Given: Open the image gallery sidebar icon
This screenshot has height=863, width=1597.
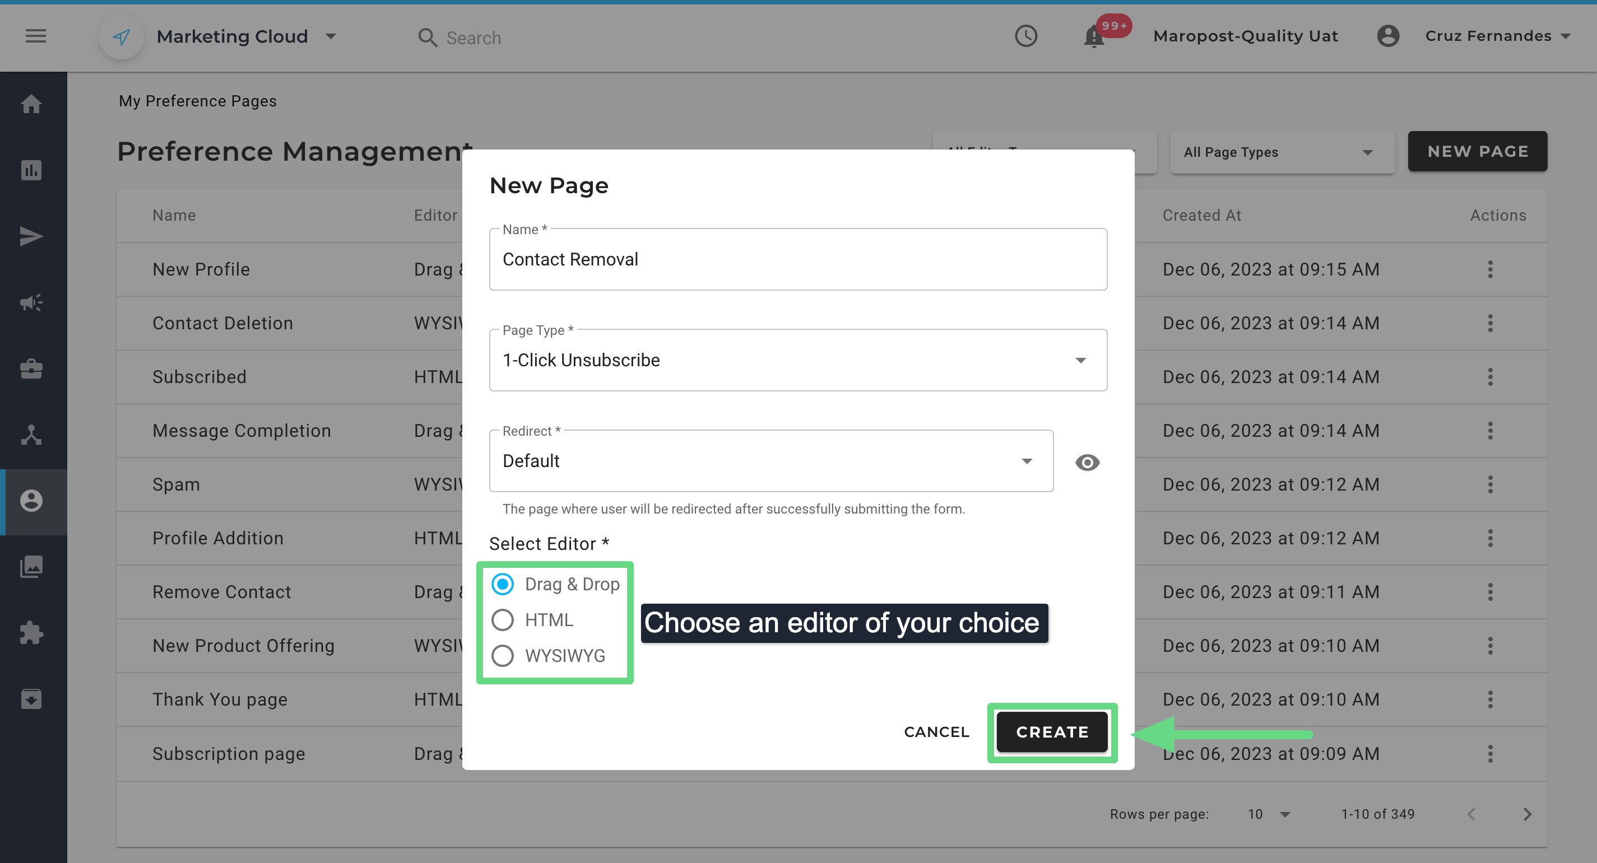Looking at the screenshot, I should tap(31, 567).
